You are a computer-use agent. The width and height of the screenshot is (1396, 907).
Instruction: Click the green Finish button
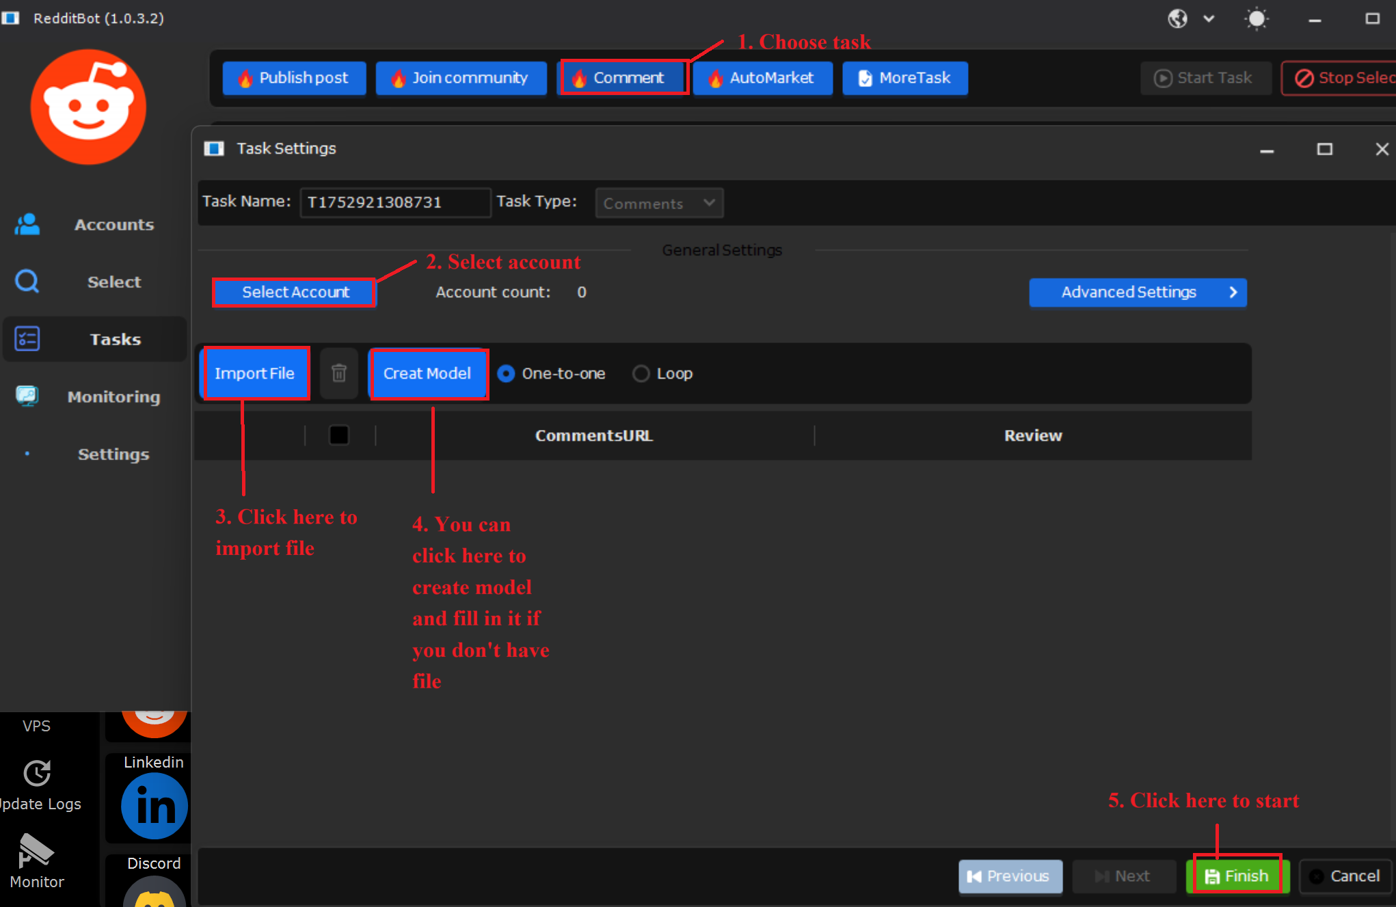[x=1237, y=876]
